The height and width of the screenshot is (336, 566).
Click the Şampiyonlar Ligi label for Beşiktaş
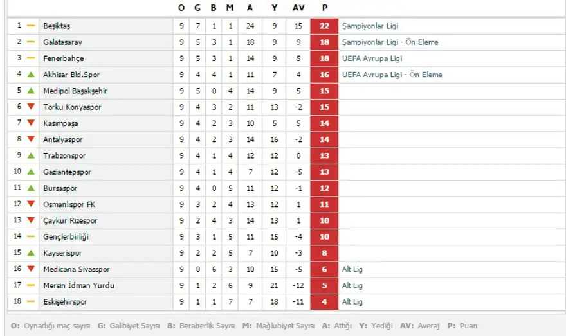point(370,26)
